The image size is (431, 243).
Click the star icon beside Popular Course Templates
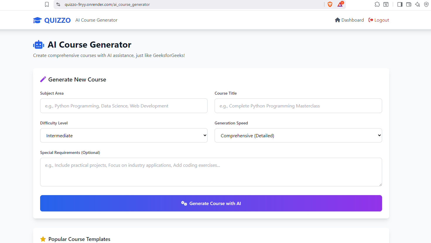pos(43,239)
